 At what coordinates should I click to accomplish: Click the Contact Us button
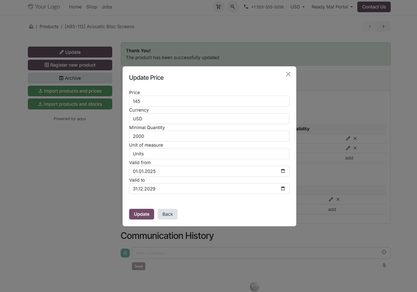(374, 7)
